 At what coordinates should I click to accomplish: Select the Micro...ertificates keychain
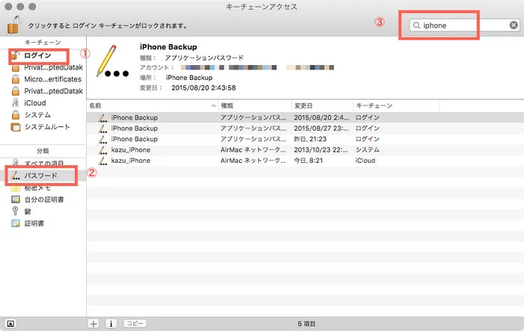click(x=52, y=79)
